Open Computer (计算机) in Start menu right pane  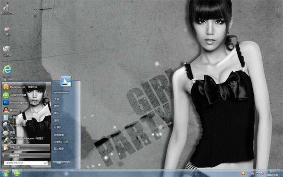[x=58, y=127]
